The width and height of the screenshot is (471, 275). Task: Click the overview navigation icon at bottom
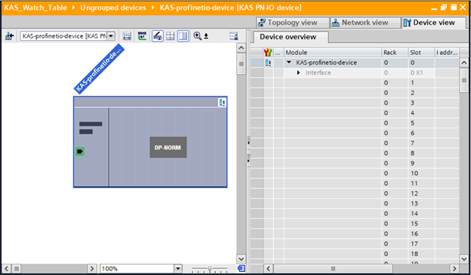[241, 268]
